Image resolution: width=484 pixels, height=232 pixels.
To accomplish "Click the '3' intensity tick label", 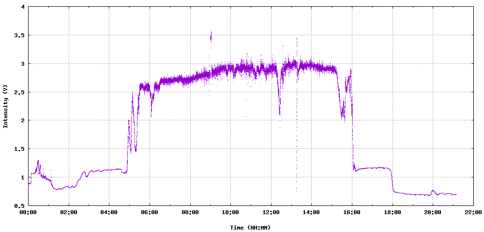I will coord(23,63).
